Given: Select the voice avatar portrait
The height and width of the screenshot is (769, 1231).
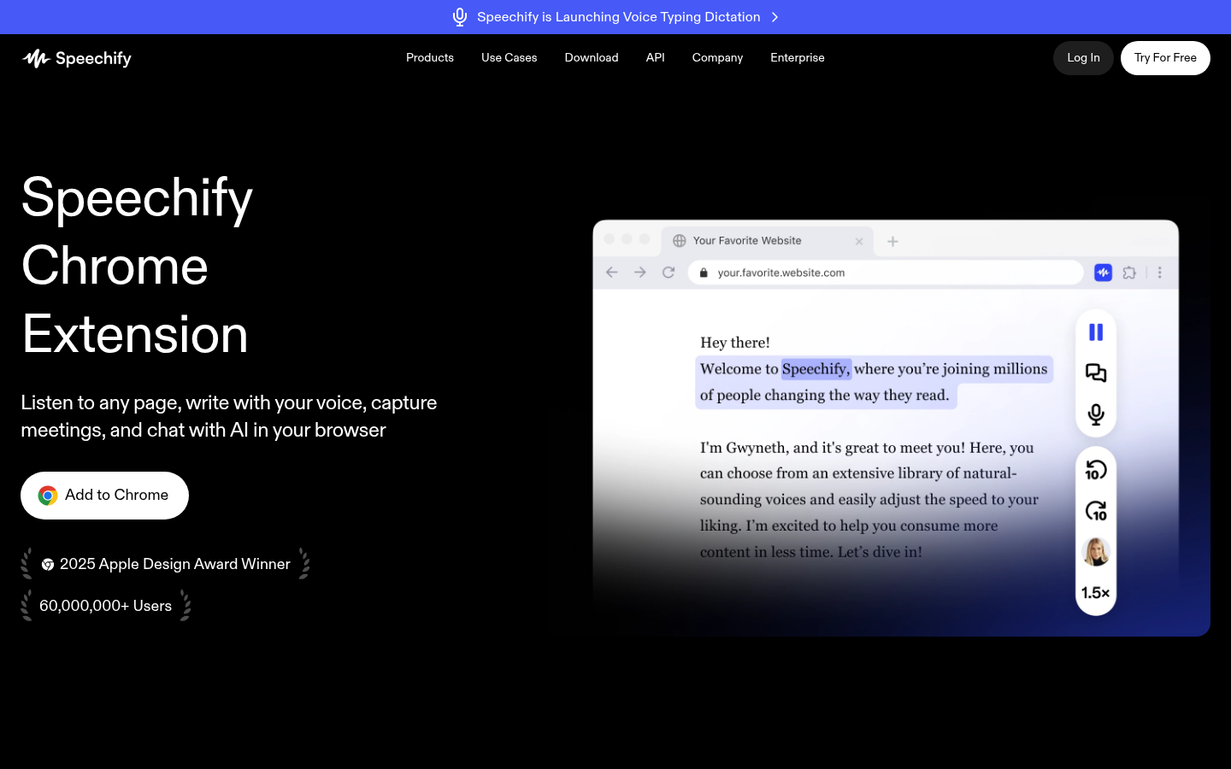Looking at the screenshot, I should (x=1096, y=552).
